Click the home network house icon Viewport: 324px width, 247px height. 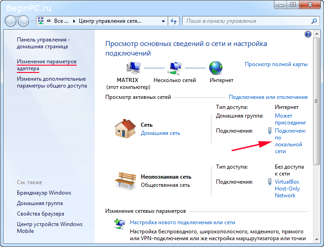(x=125, y=129)
